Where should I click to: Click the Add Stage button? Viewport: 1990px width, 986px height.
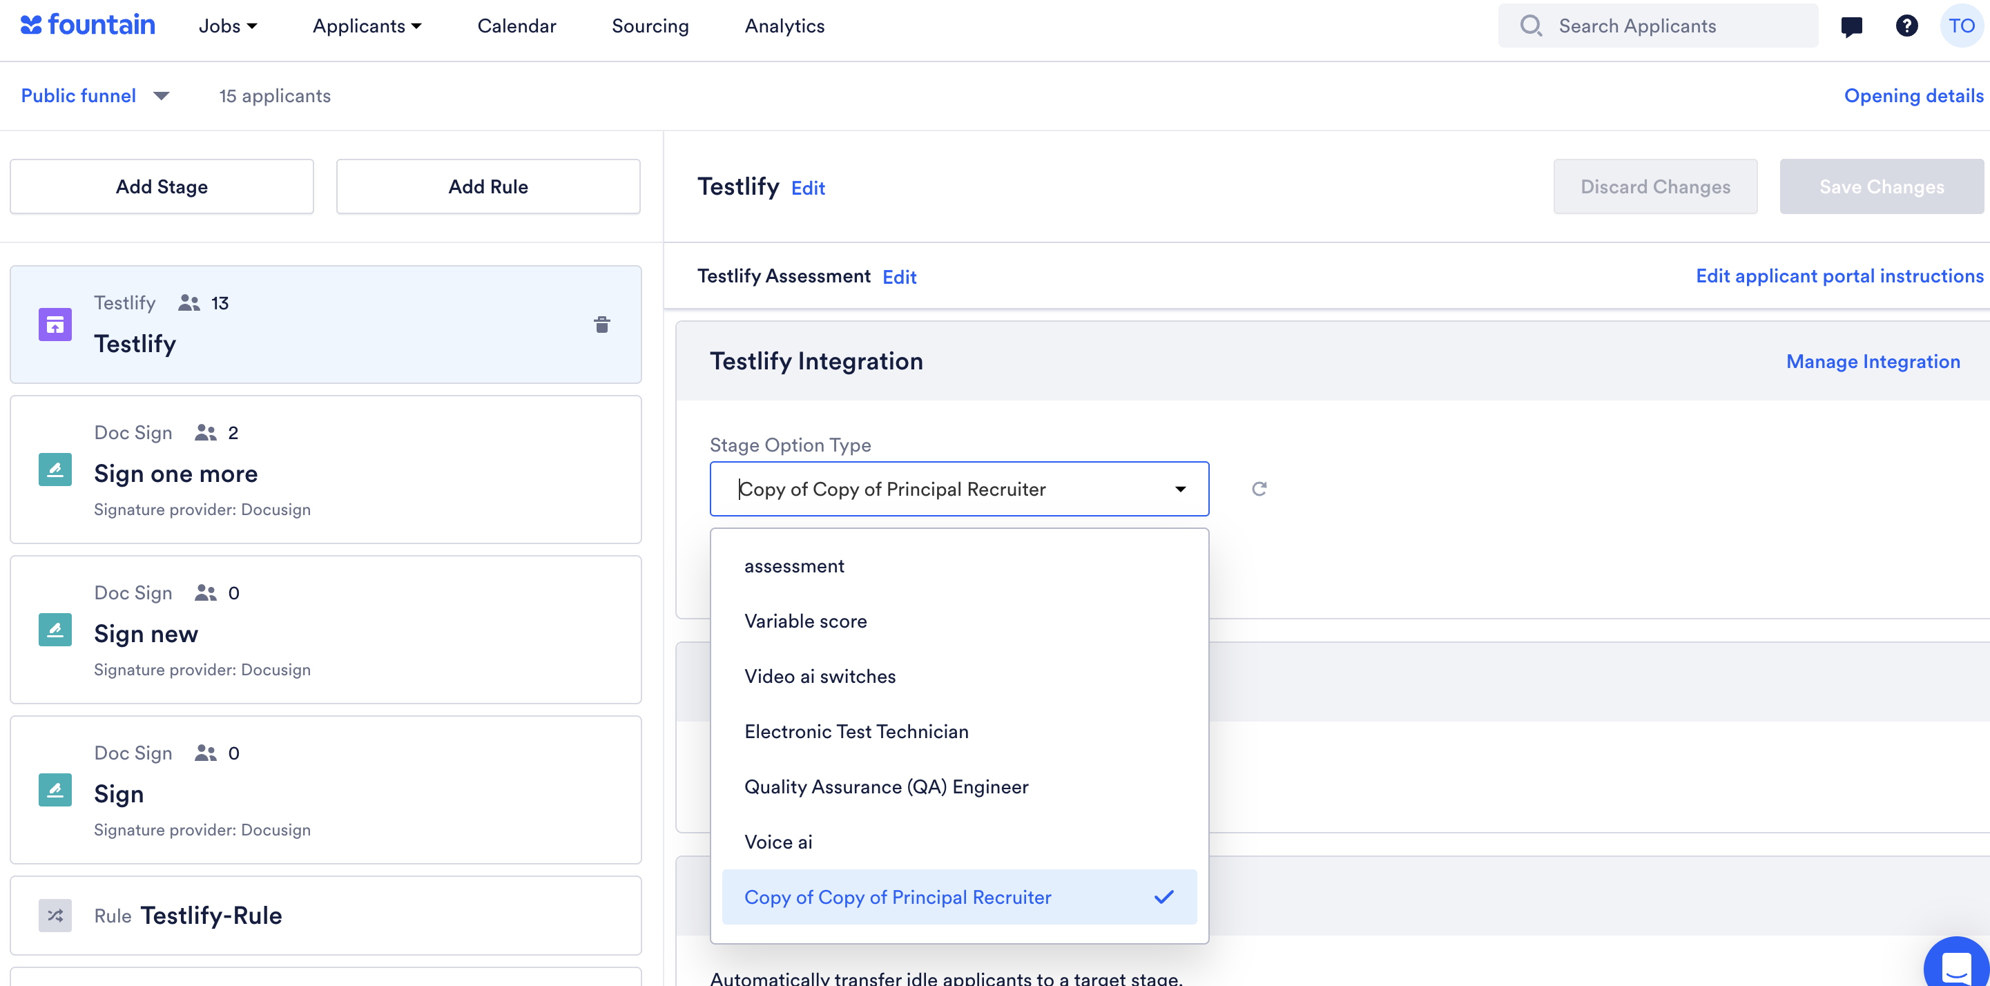pyautogui.click(x=162, y=186)
